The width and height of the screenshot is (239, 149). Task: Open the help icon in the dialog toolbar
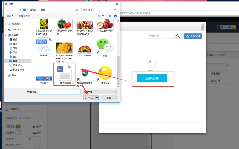pos(115,16)
